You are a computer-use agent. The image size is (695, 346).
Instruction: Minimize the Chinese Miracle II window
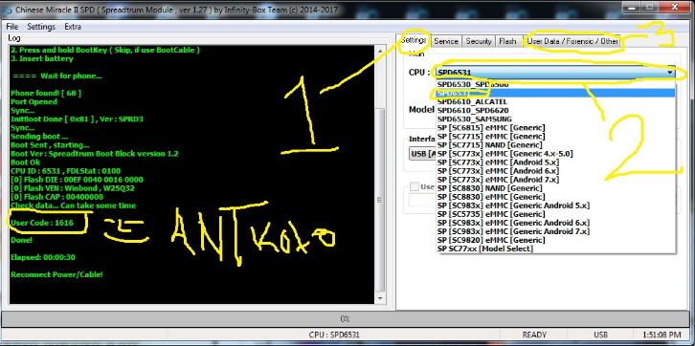click(632, 8)
